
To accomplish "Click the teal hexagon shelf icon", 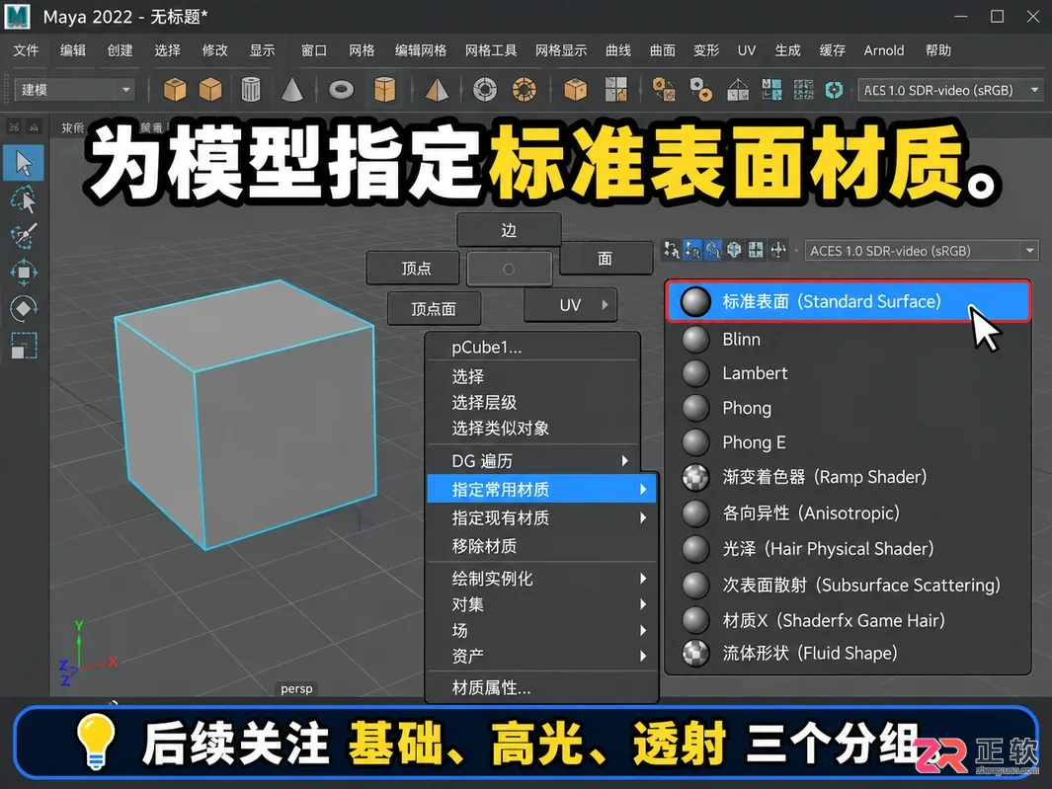I will tap(834, 89).
